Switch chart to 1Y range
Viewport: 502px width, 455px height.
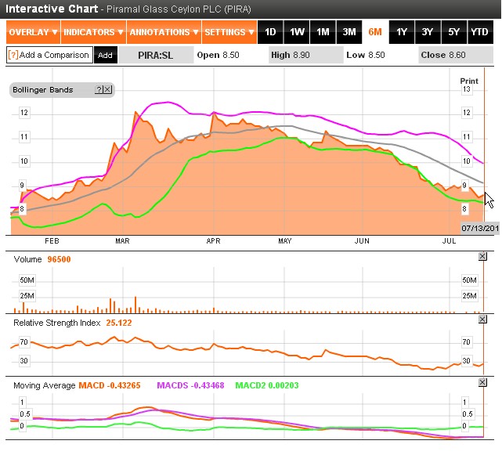(402, 32)
